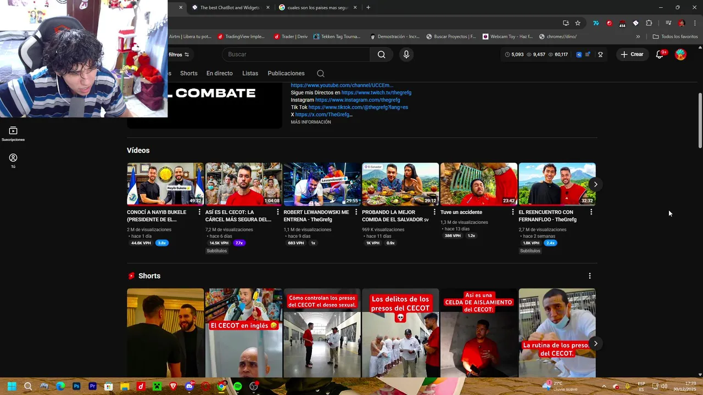Screen dimensions: 703x395
Task: Open options for ASÍ ES EL CECOT video
Action: 278,212
